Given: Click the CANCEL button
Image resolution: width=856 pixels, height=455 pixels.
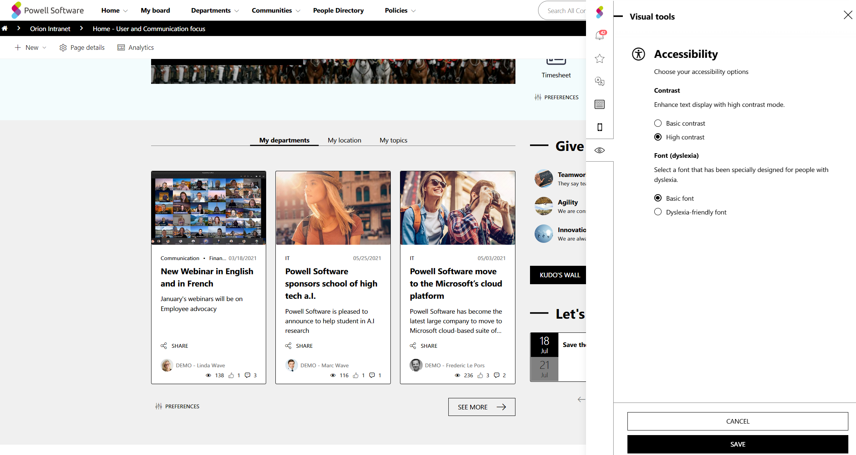Looking at the screenshot, I should pyautogui.click(x=738, y=421).
